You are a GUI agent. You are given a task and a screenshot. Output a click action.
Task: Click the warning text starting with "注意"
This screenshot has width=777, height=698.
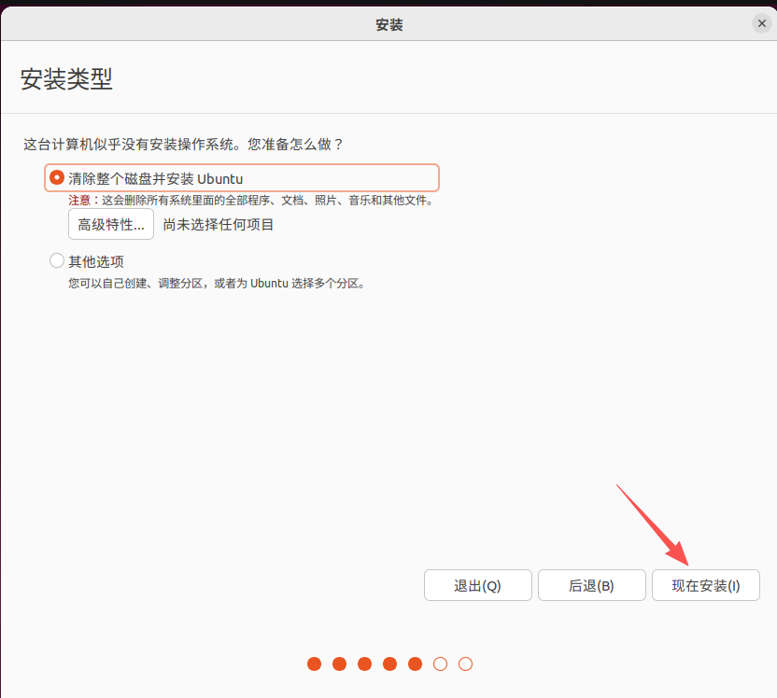(x=252, y=201)
